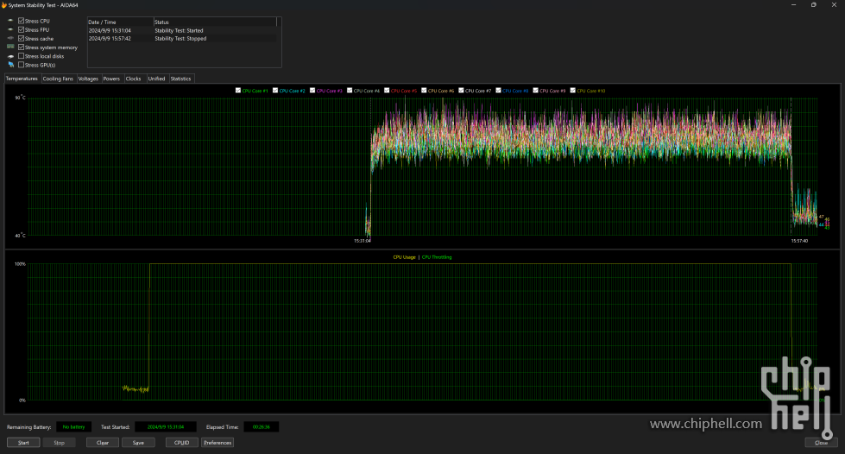The width and height of the screenshot is (845, 454).
Task: Click the Start button
Action: pos(23,443)
